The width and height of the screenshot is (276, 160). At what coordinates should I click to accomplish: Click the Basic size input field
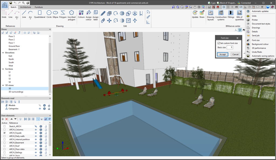coord(230,47)
